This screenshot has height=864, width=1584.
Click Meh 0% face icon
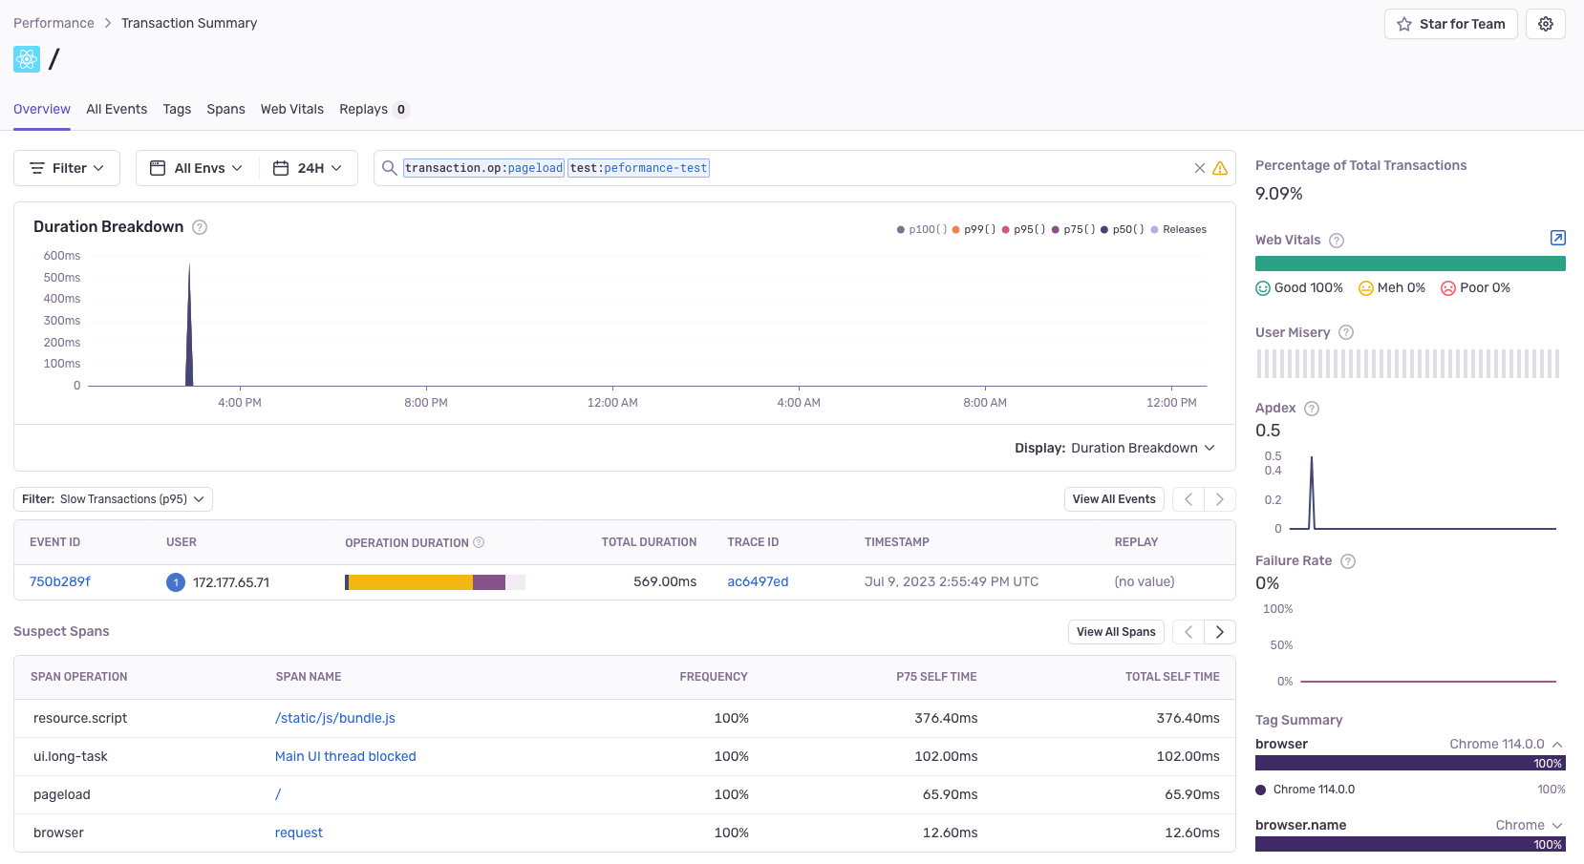(1366, 288)
